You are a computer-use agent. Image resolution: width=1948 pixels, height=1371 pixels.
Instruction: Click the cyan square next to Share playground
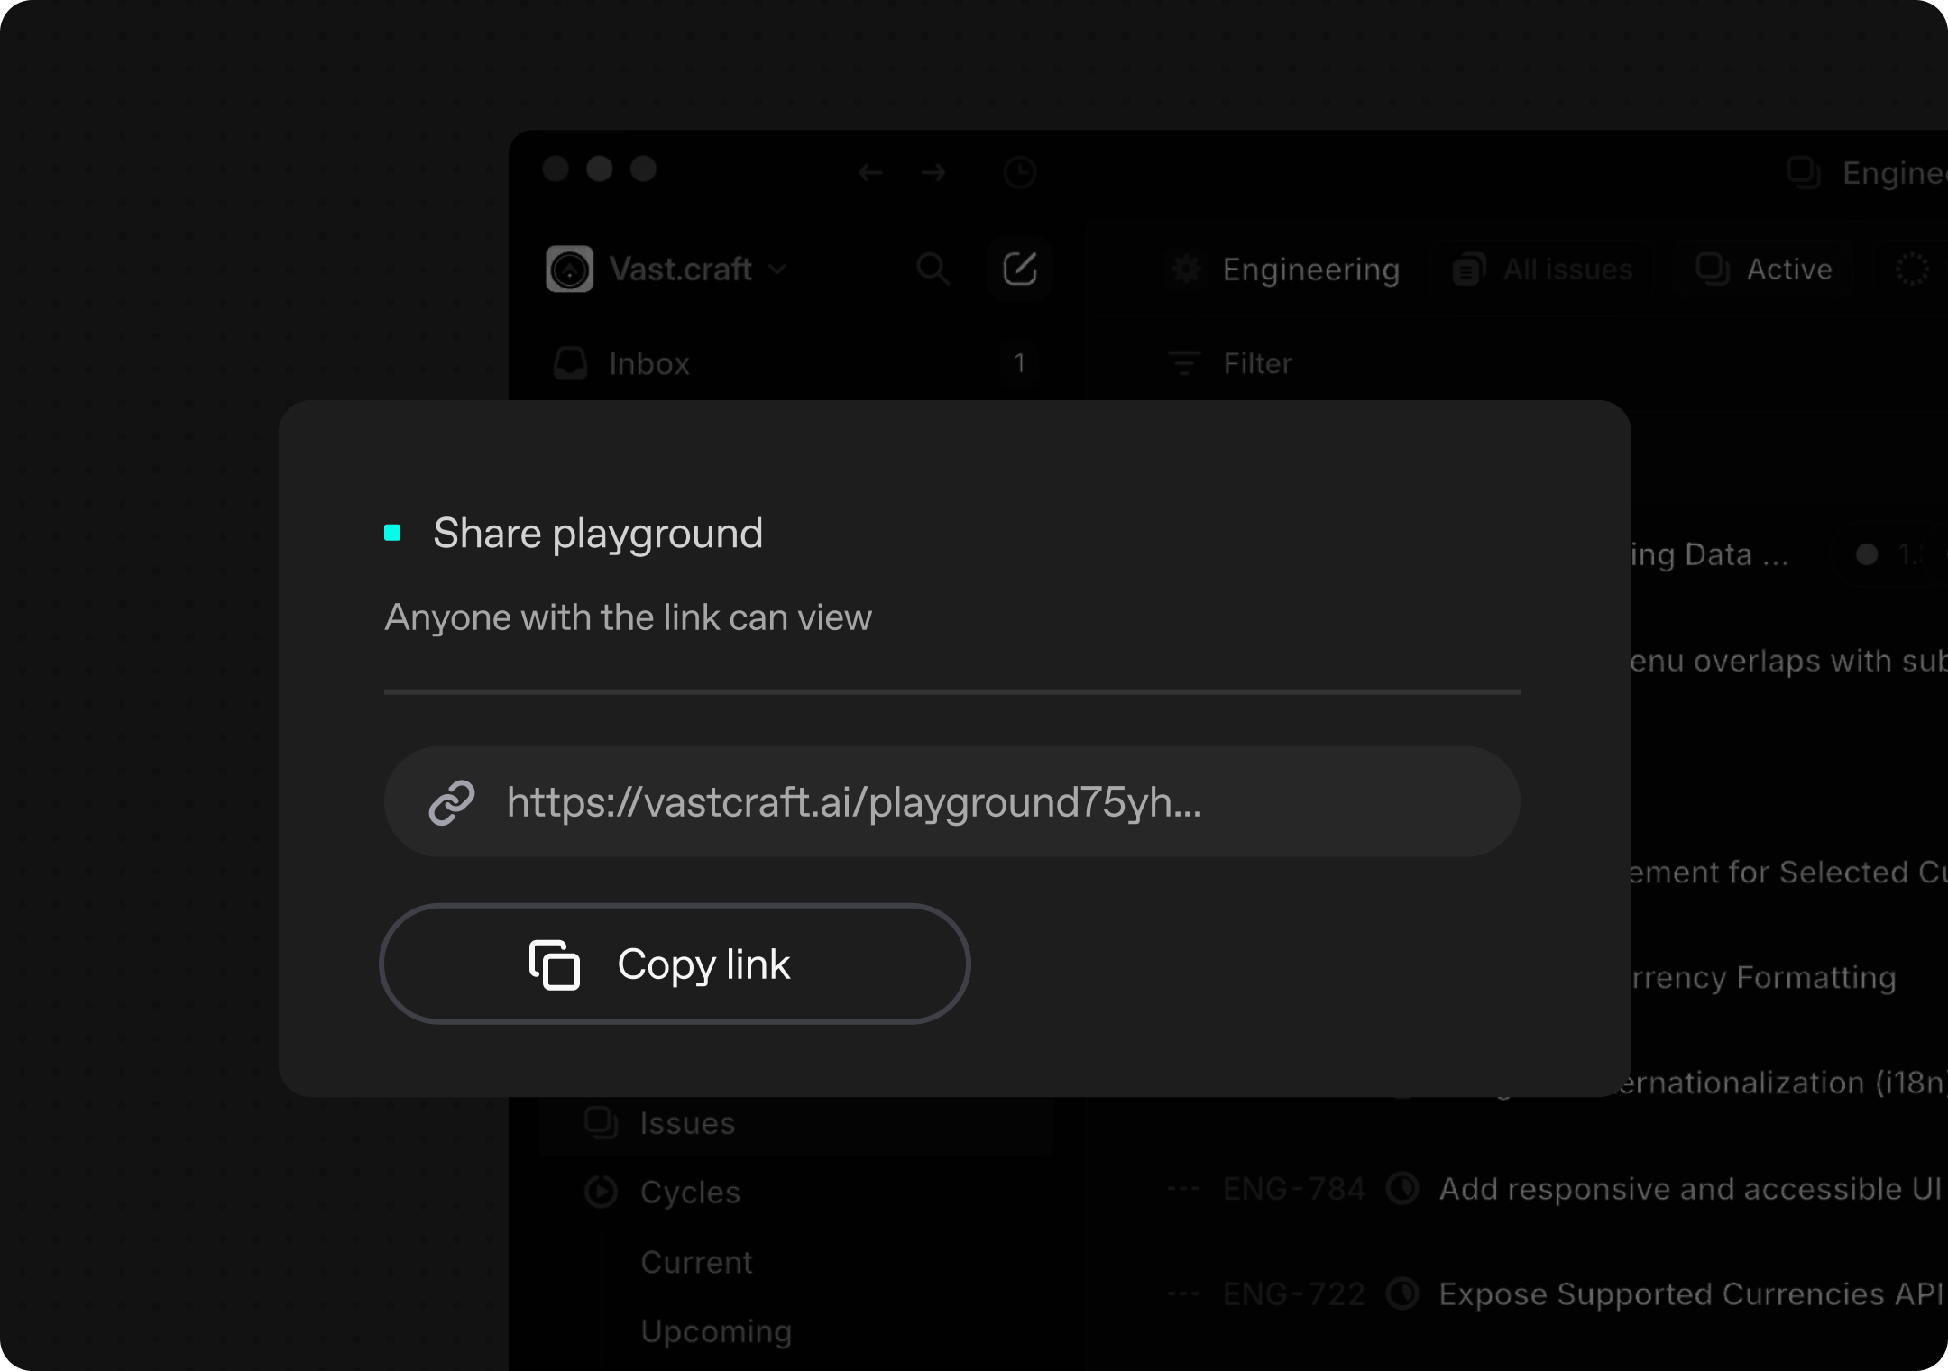coord(392,533)
